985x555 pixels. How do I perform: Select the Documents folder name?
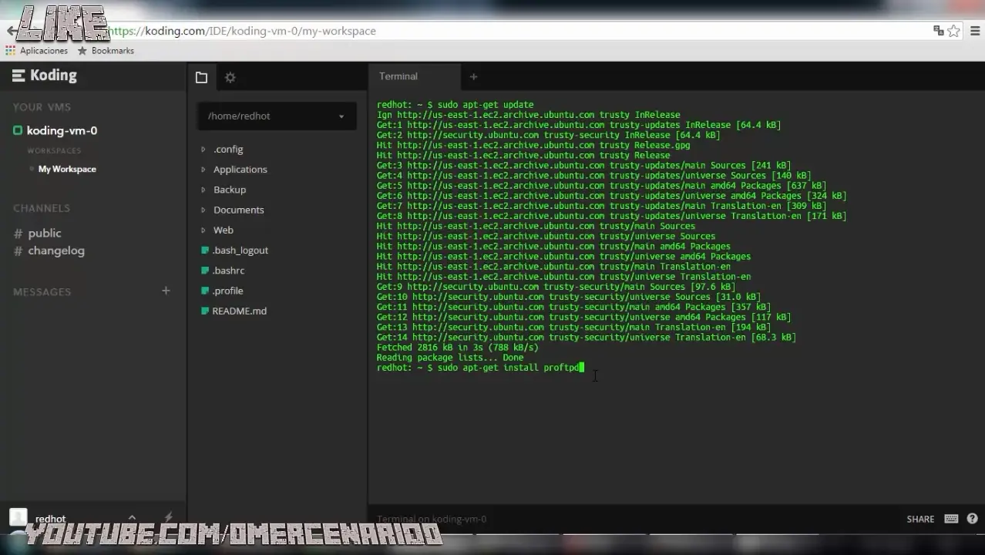click(239, 210)
